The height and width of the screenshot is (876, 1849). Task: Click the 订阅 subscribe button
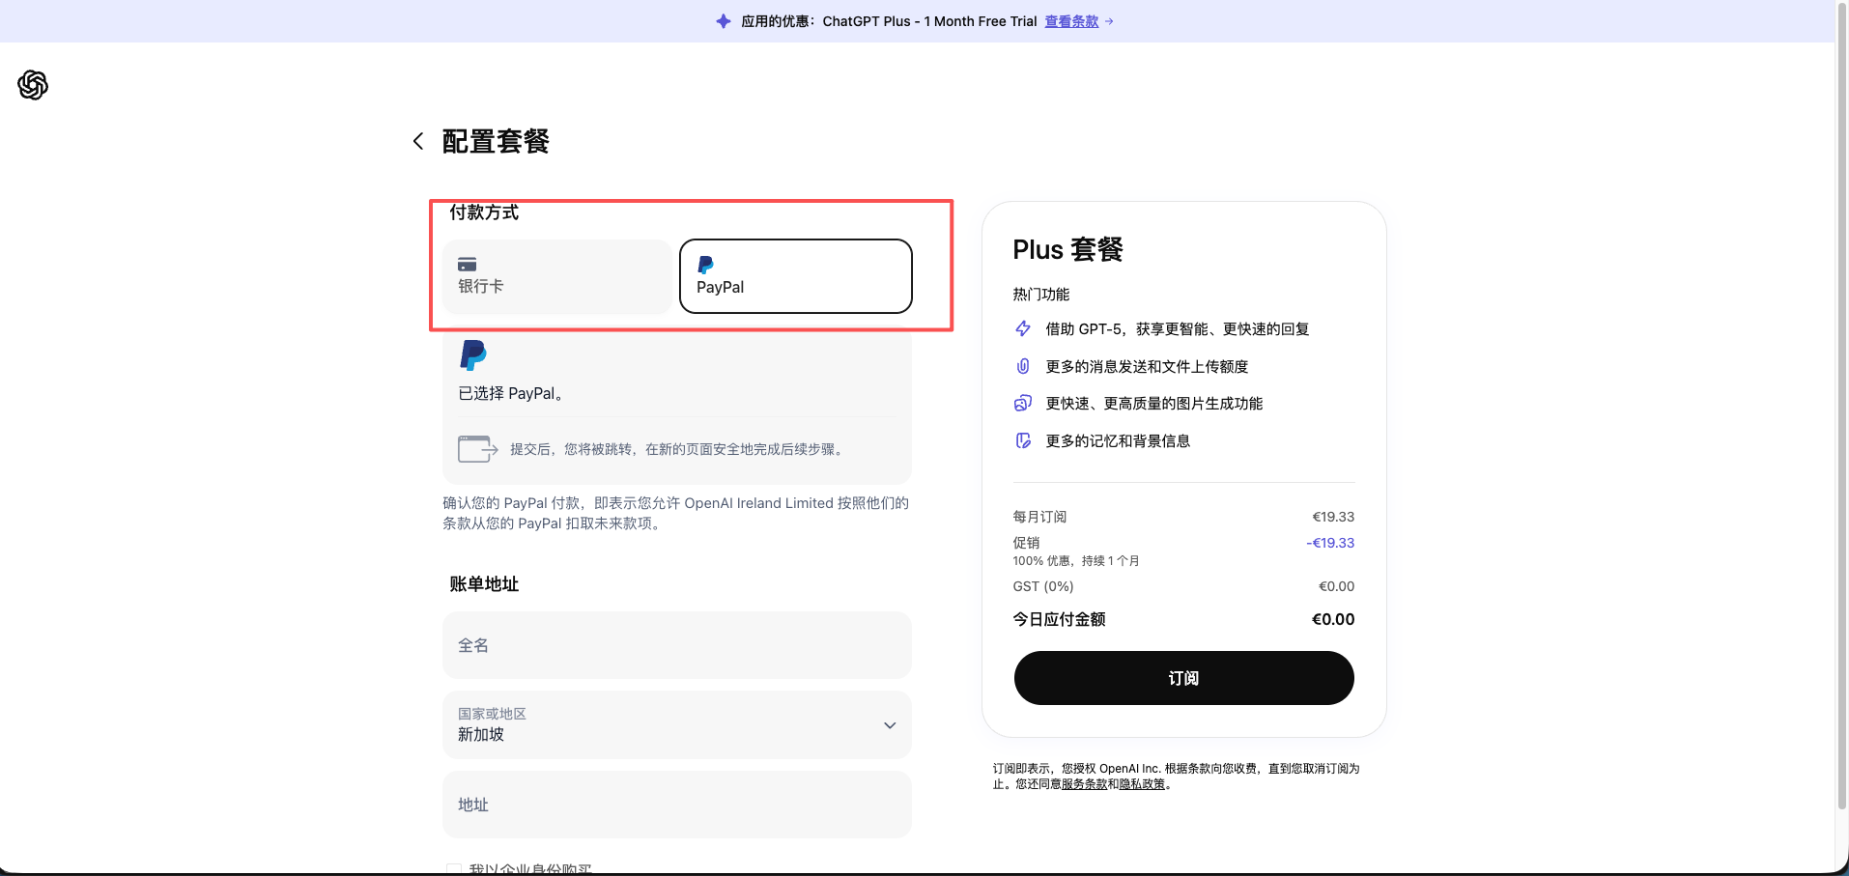[x=1182, y=678]
